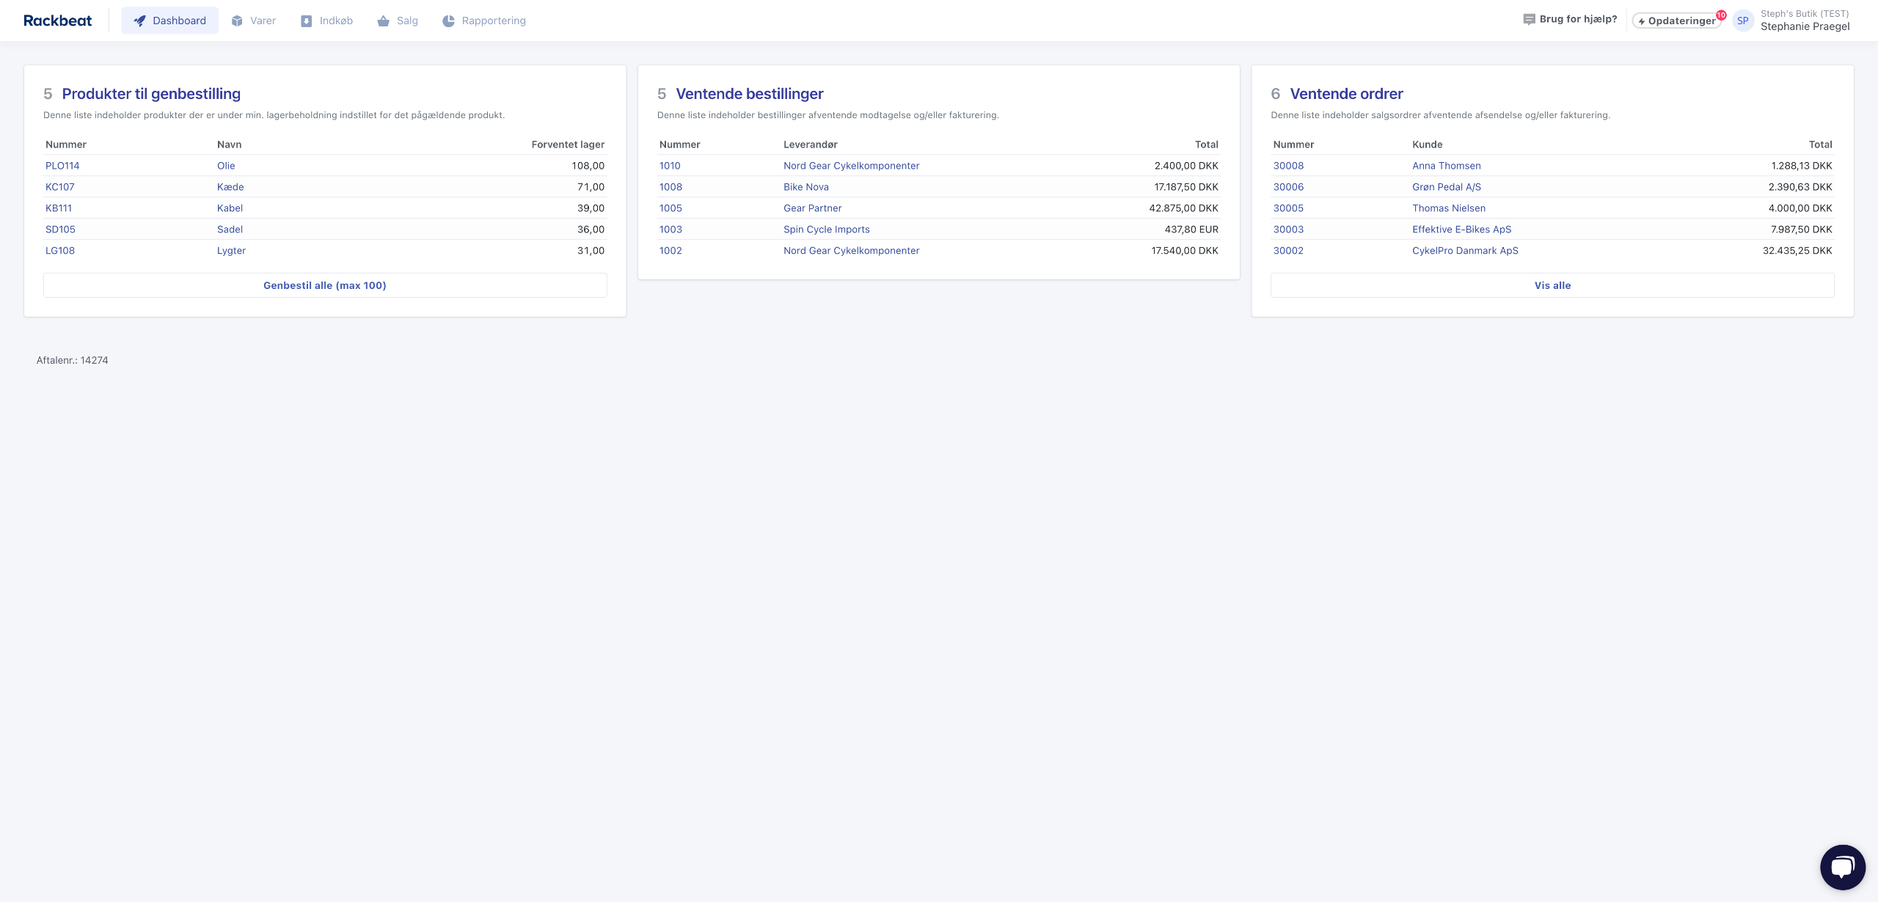Open the Opdateringer notifications button

click(x=1676, y=21)
